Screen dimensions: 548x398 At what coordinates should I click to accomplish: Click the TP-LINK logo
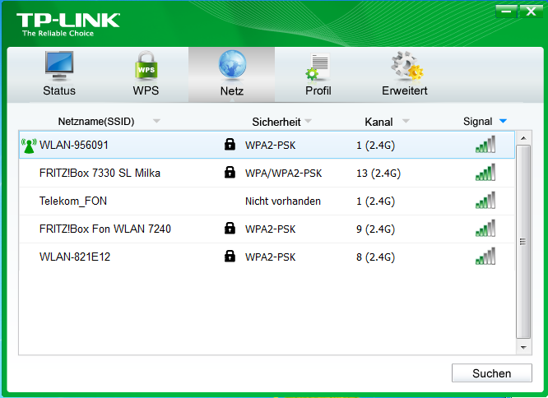tap(68, 25)
